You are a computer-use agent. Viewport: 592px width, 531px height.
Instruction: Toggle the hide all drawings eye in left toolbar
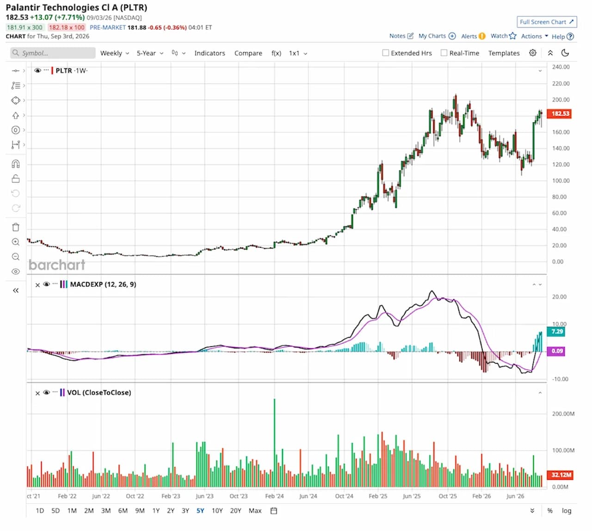coord(16,272)
